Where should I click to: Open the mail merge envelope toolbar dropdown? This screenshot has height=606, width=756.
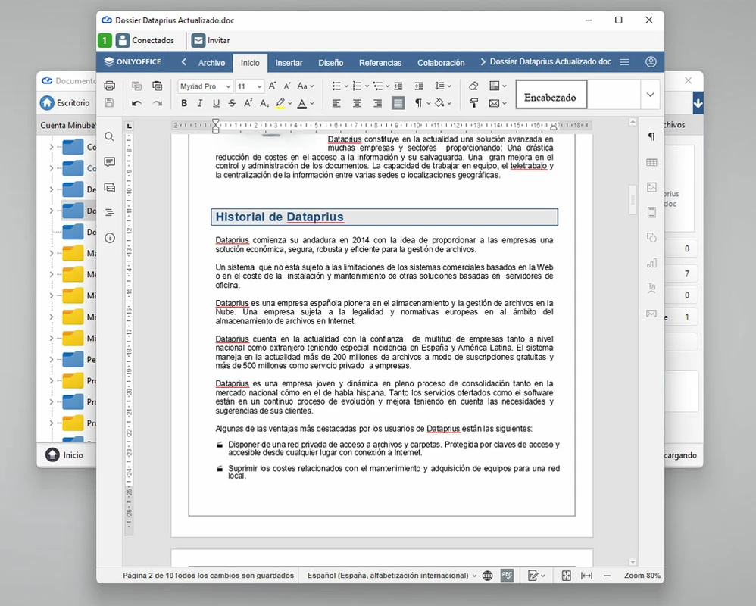click(x=497, y=103)
